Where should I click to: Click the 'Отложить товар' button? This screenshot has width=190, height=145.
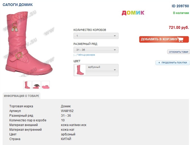pyautogui.click(x=179, y=52)
